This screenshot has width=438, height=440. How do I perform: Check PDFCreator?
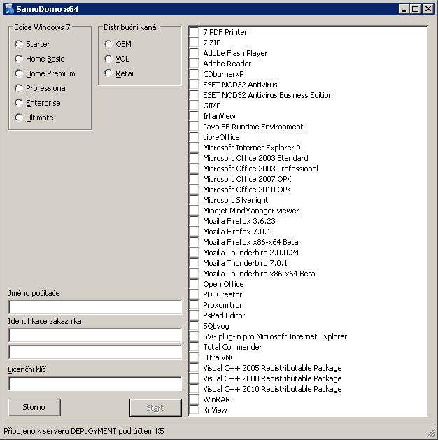pyautogui.click(x=194, y=294)
